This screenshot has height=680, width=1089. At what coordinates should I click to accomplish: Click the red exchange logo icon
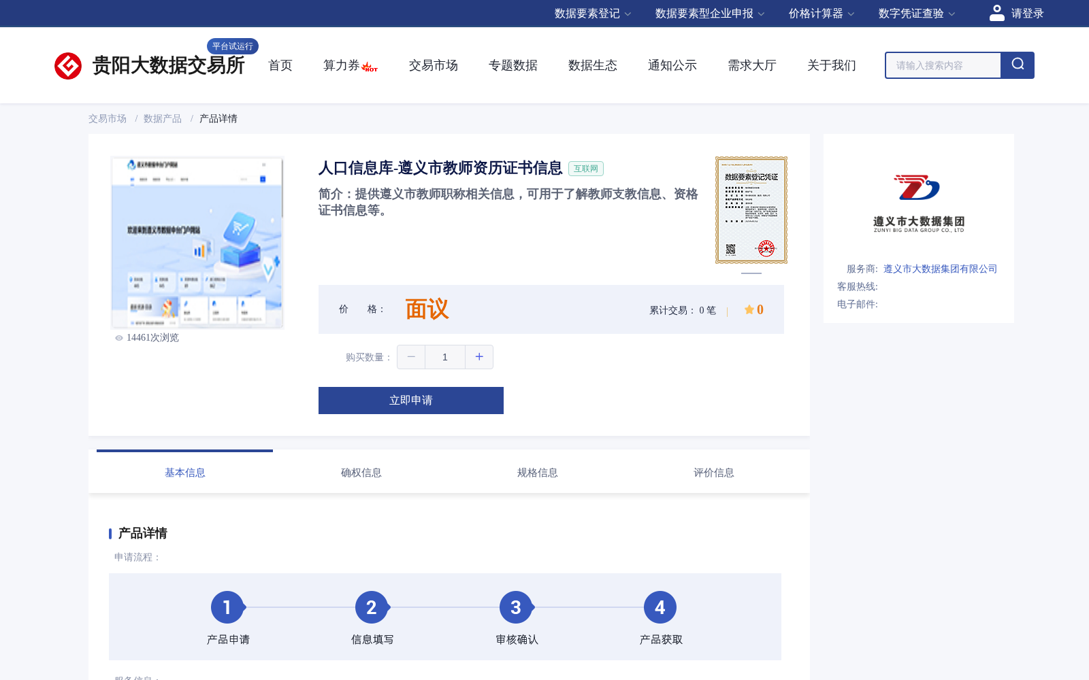(x=68, y=66)
